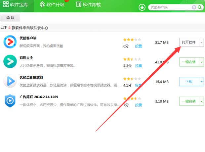
Task: Click the 广告拜拜 shield icon
Action: click(x=10, y=101)
